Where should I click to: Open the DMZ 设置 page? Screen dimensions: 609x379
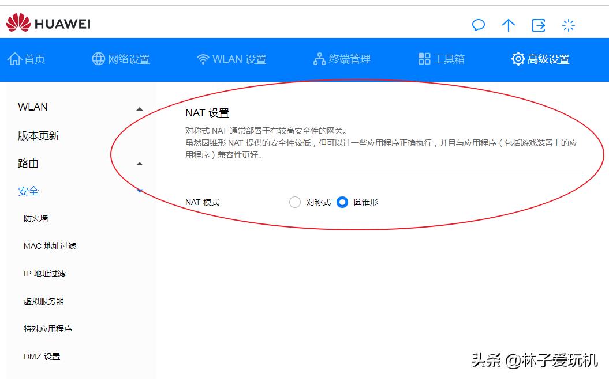(42, 357)
